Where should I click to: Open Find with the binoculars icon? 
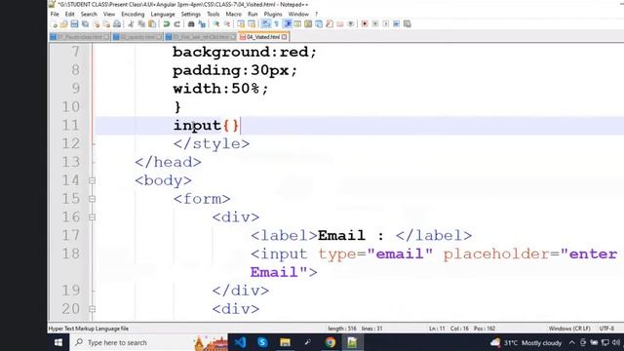191,23
